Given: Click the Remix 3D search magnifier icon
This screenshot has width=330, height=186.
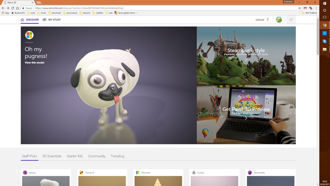Looking at the screenshot, I should [x=291, y=19].
